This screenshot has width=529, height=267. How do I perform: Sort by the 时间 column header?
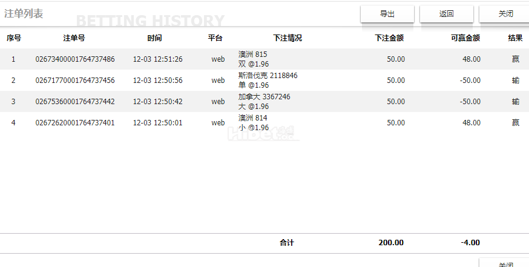(154, 38)
